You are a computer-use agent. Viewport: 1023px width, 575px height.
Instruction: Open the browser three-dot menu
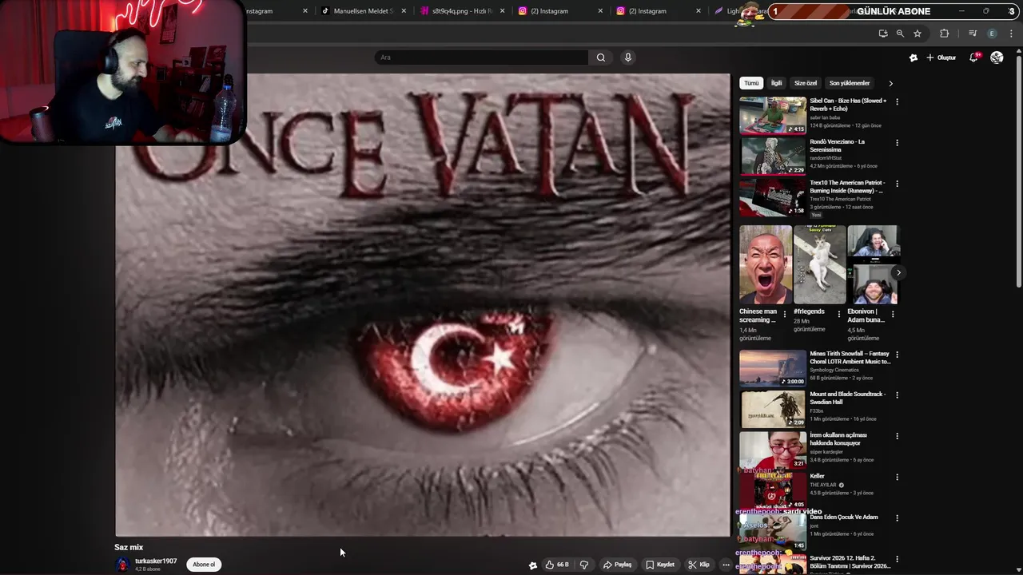(x=1012, y=34)
